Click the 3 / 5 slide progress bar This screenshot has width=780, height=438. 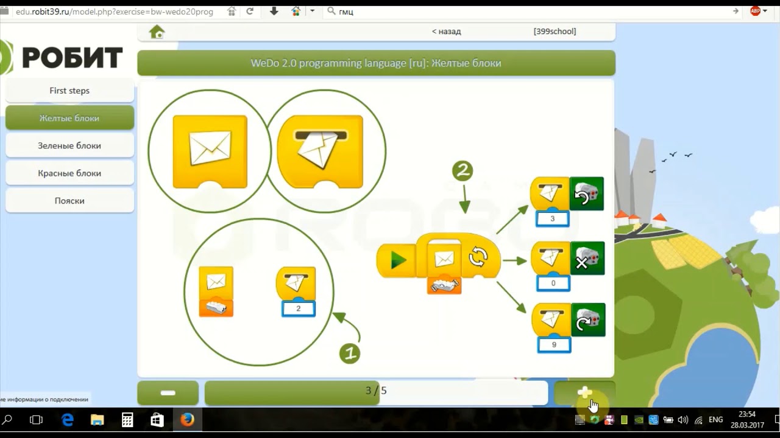tap(376, 393)
